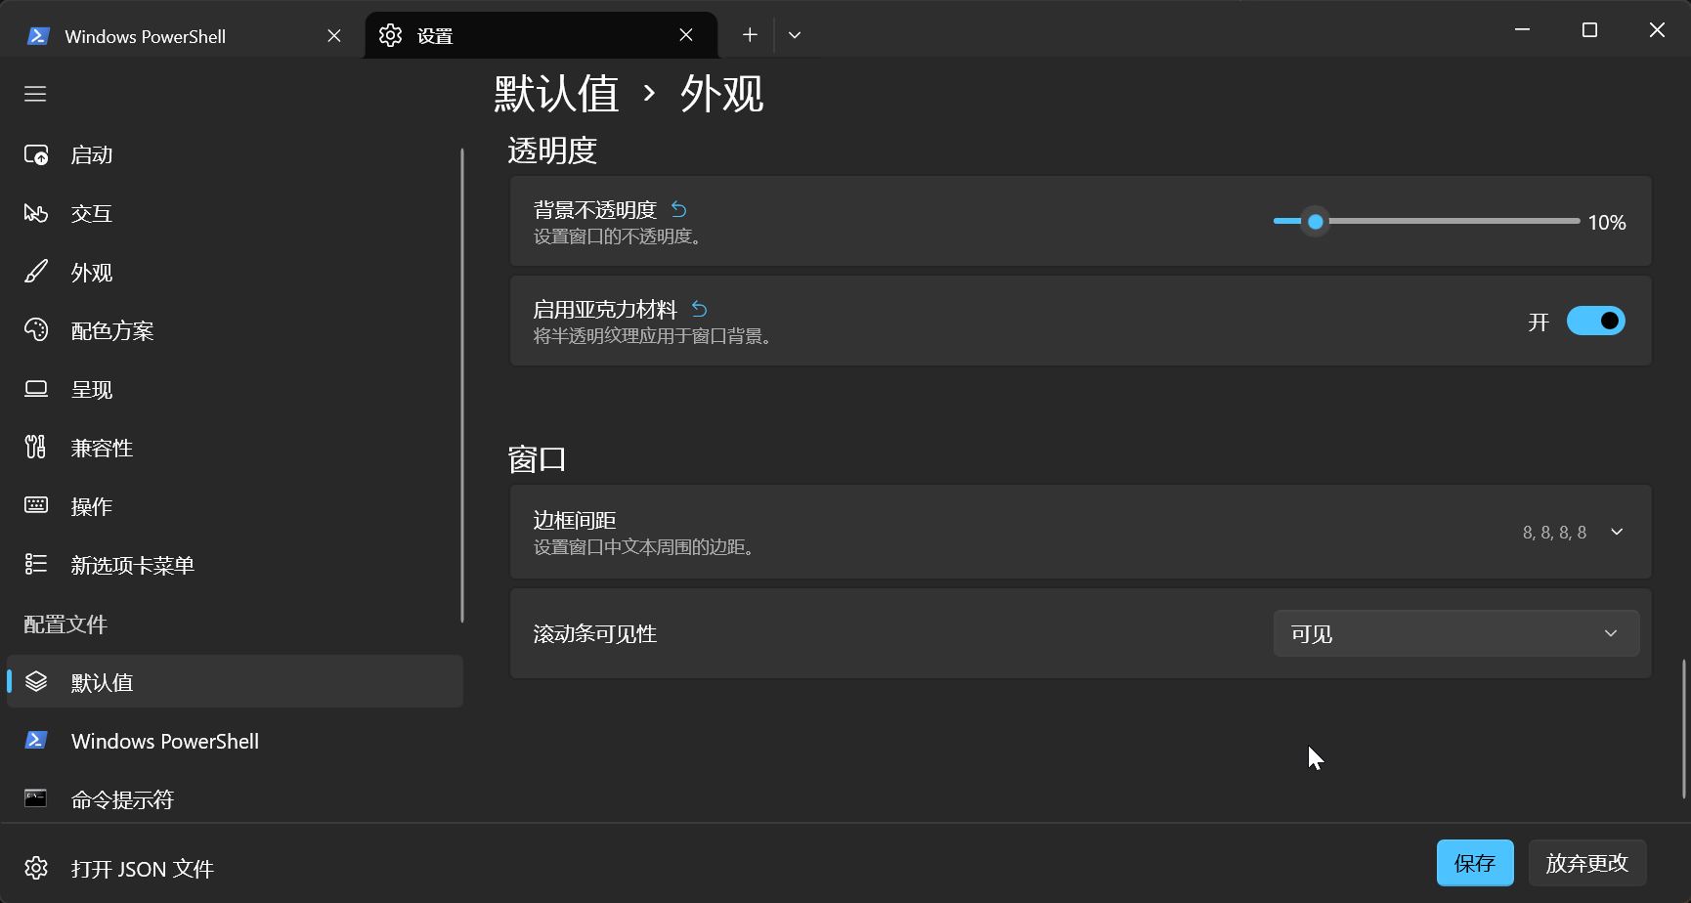
Task: Click the 背景不透明度 opacity slider thumb
Action: tap(1316, 222)
